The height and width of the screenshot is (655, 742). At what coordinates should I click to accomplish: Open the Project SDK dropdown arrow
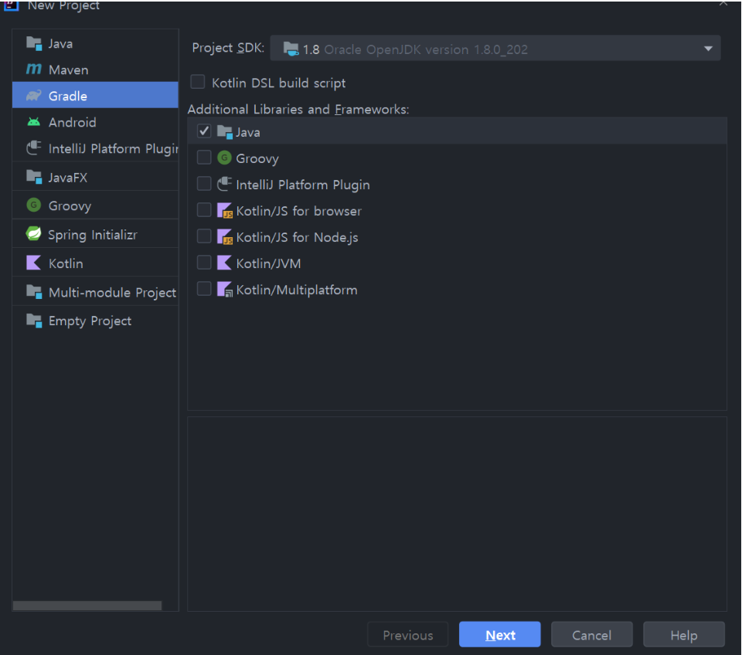pos(708,49)
